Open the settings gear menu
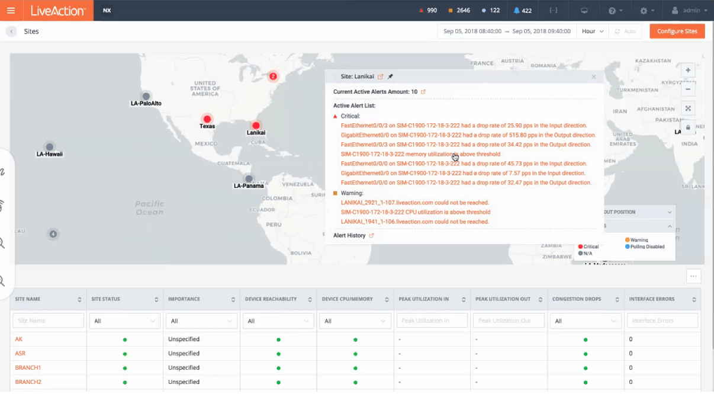714x394 pixels. click(x=647, y=11)
